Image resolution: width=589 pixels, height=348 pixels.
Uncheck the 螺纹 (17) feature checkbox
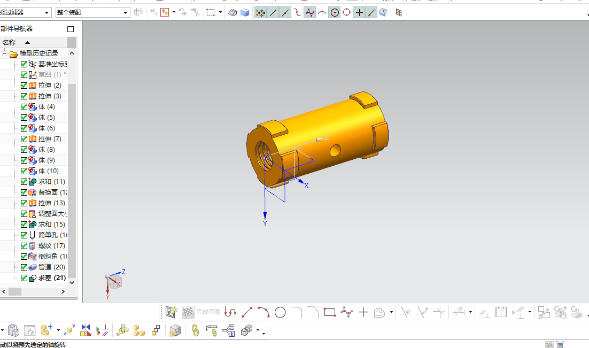pos(24,246)
